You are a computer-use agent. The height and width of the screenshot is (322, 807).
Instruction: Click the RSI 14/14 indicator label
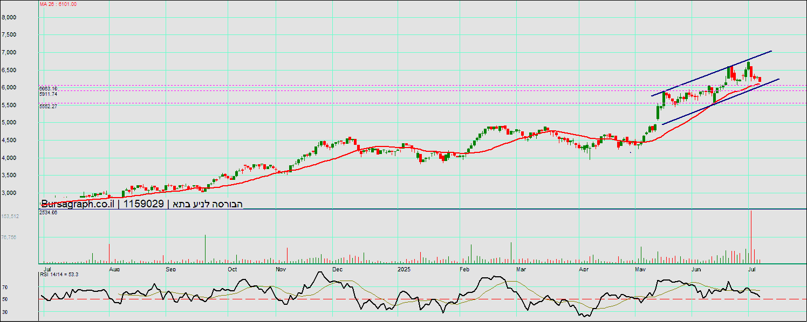coord(59,275)
